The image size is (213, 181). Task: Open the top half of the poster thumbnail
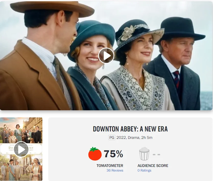tap(21, 130)
